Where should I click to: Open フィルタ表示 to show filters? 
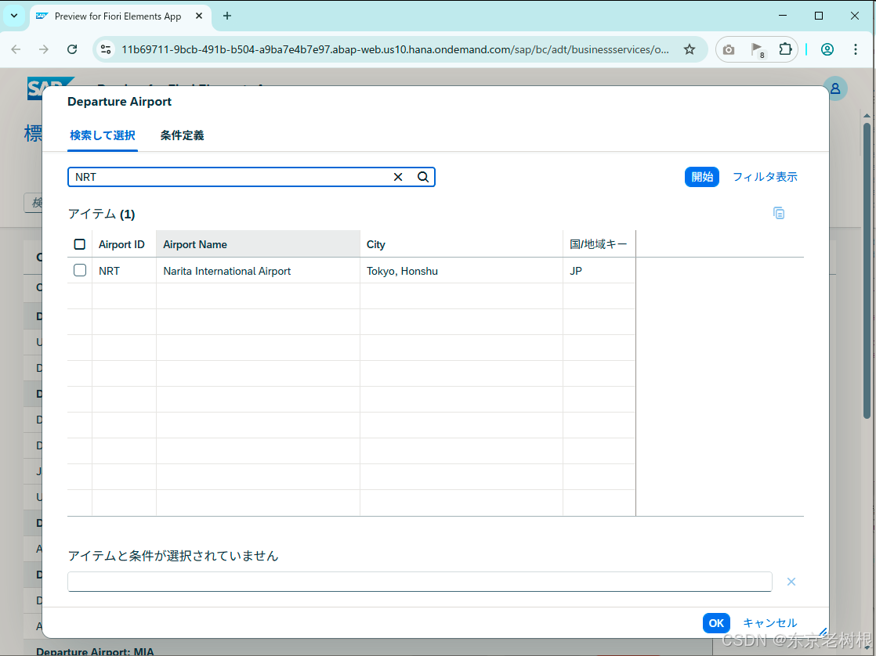click(765, 177)
